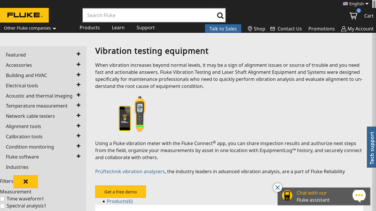
Task: Open the Industries sidebar link
Action: [17, 167]
